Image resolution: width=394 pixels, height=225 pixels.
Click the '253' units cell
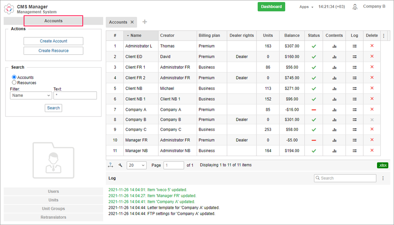tap(268, 130)
